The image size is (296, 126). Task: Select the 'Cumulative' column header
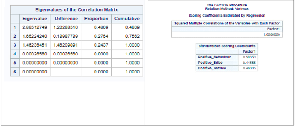point(127,19)
